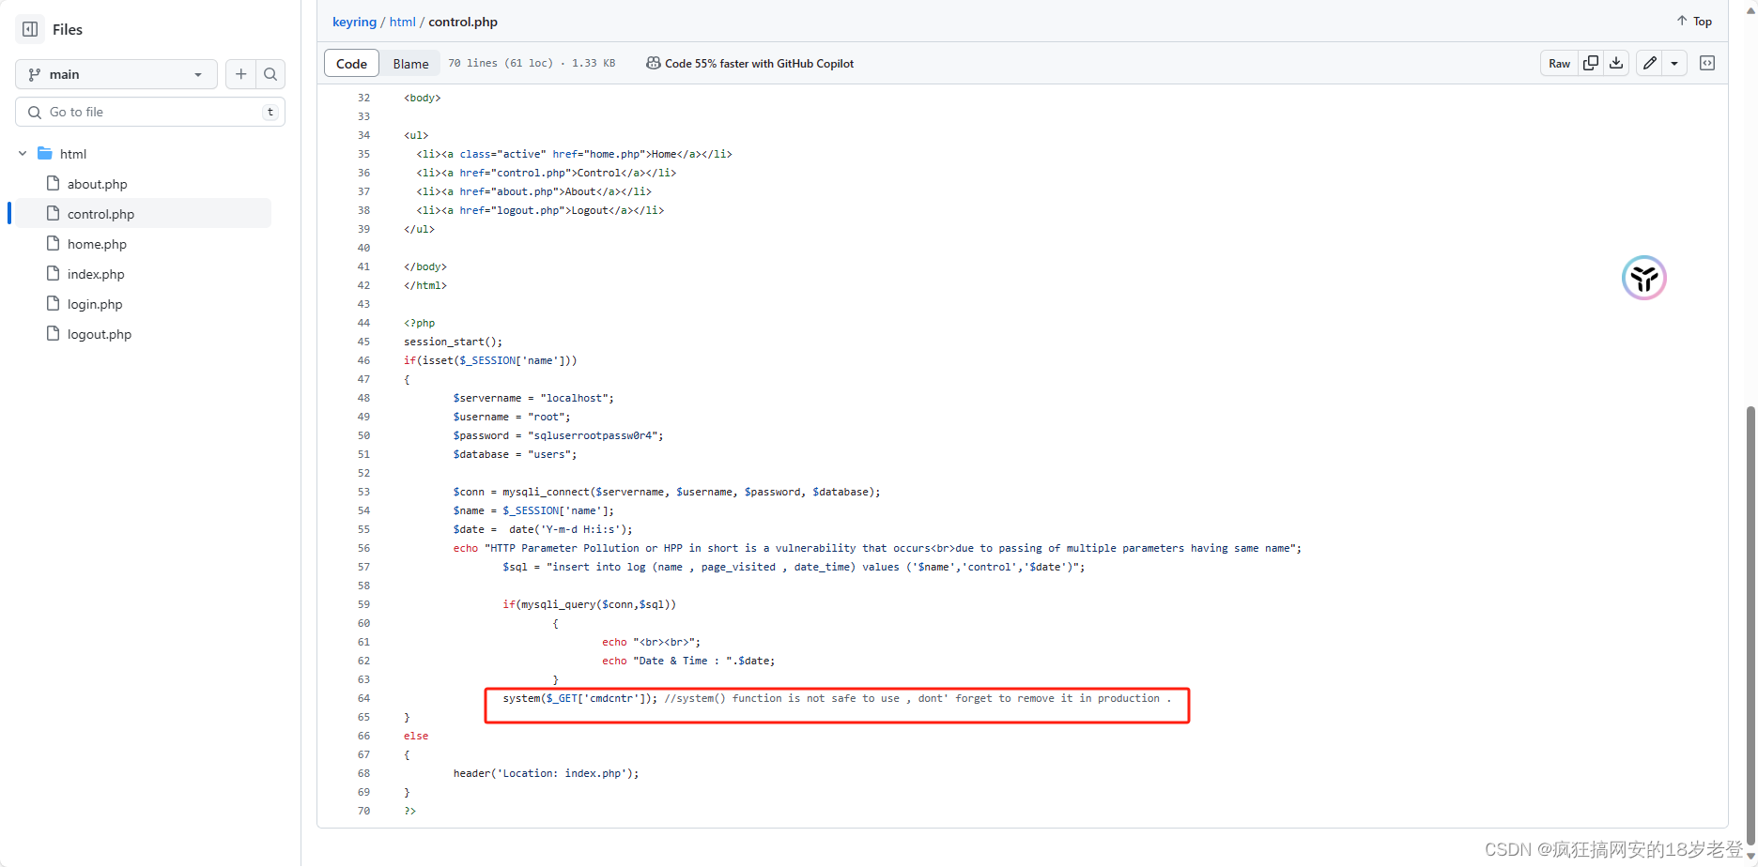The height and width of the screenshot is (867, 1758).
Task: Click the header('Location: index.php') line
Action: (x=546, y=773)
